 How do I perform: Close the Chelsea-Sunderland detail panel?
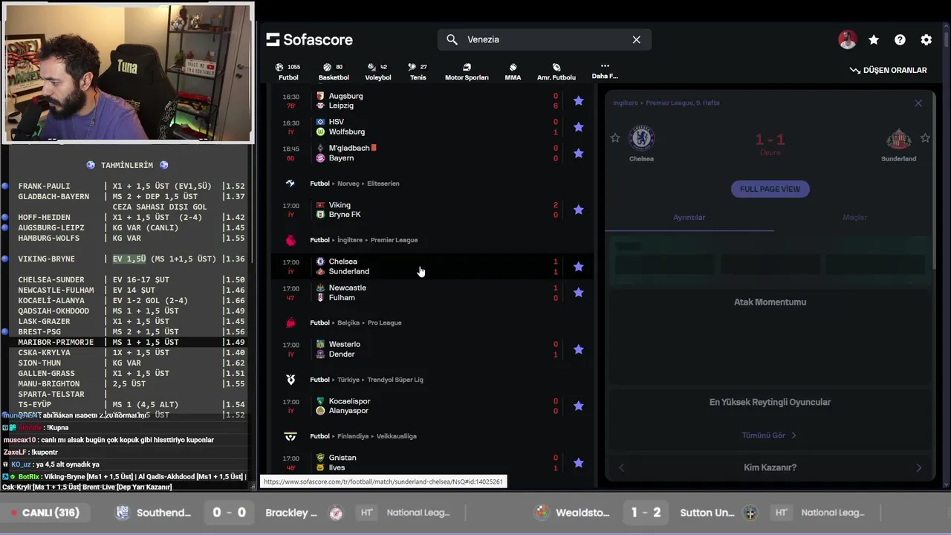[918, 103]
